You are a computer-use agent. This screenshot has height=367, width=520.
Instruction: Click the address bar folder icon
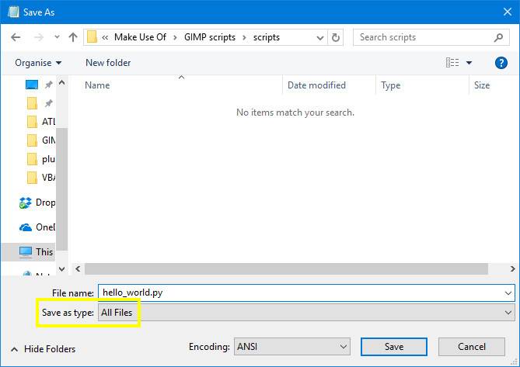(x=92, y=37)
